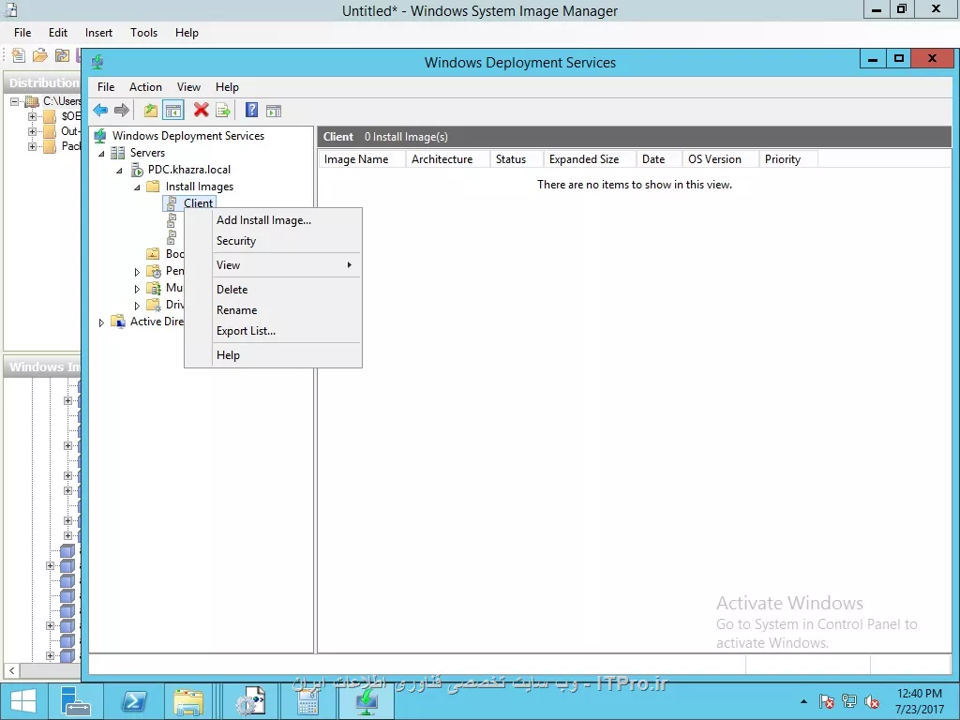Expand the $OEM$ folder in Distribution Share

[32, 116]
